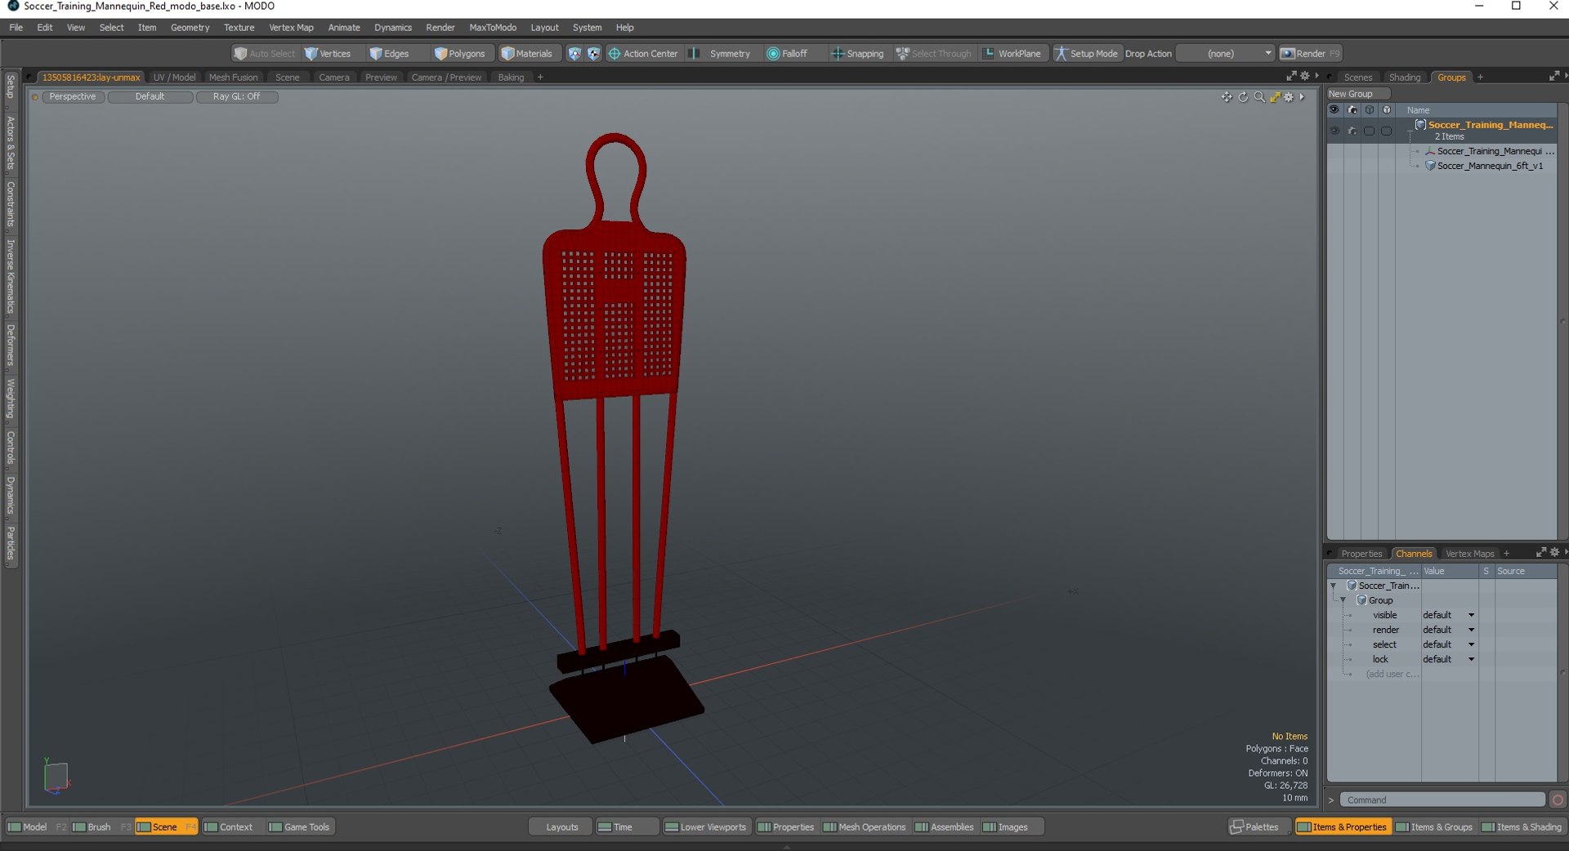Open the Perspective view type dropdown
This screenshot has height=851, width=1569.
[x=73, y=97]
